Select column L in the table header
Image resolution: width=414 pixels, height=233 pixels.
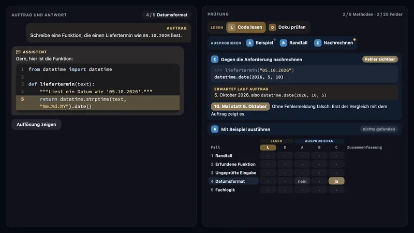coord(268,148)
